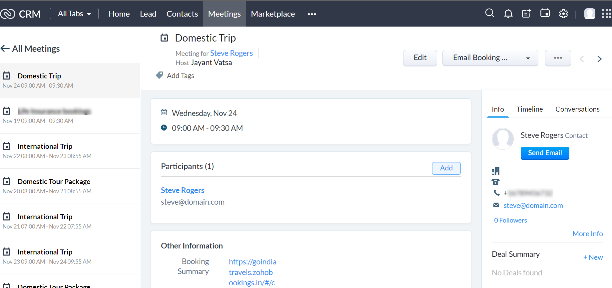Click the Add Tags tag icon
This screenshot has width=612, height=288.
[x=160, y=75]
